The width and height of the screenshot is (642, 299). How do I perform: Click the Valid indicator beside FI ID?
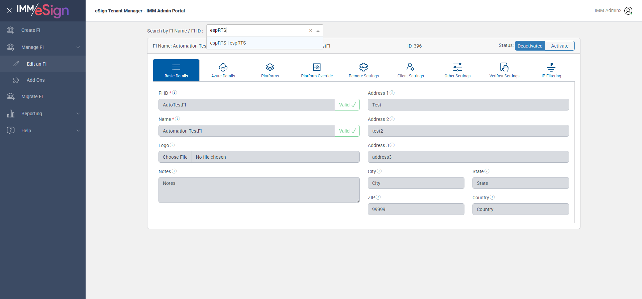pos(347,105)
